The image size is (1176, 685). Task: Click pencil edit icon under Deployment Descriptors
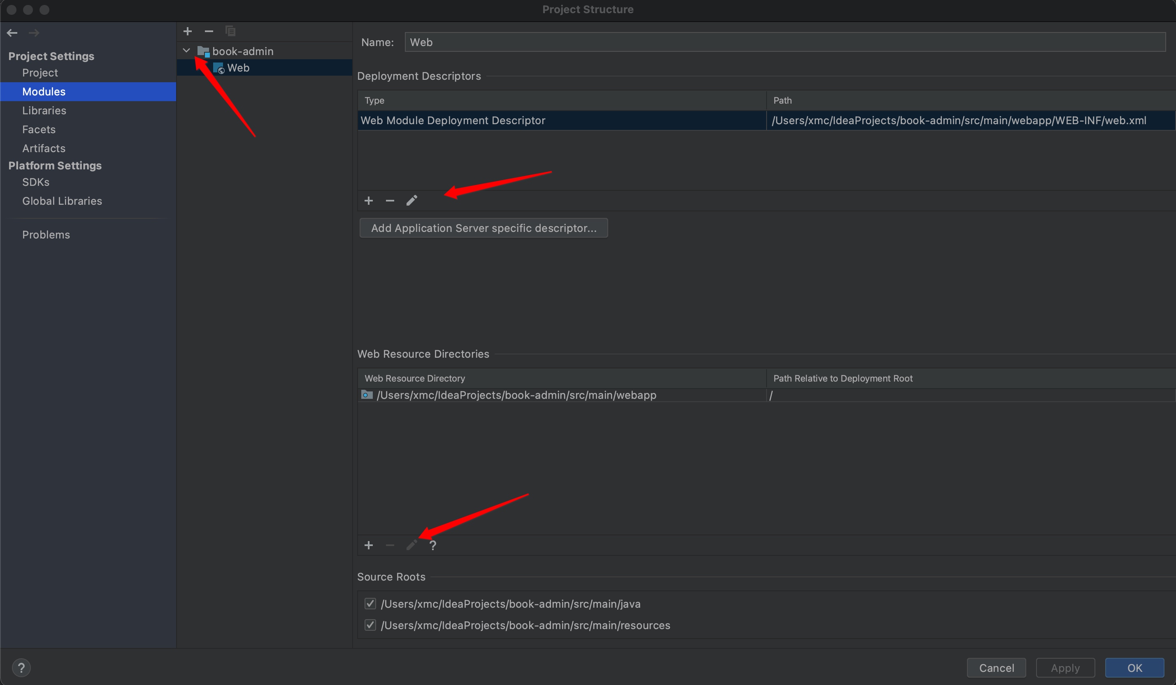(x=411, y=201)
